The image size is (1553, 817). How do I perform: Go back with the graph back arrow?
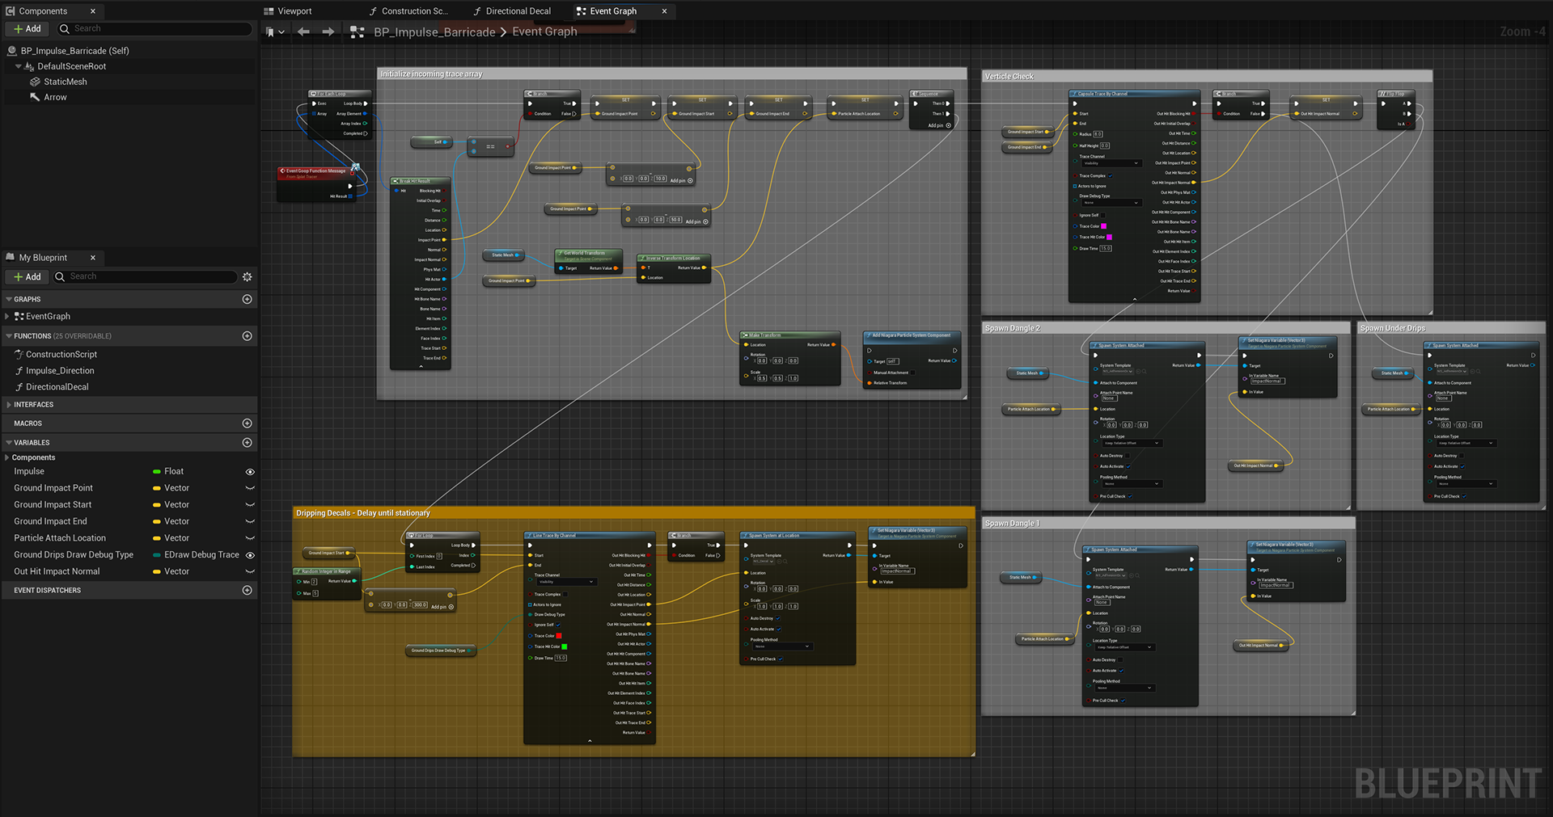coord(303,32)
